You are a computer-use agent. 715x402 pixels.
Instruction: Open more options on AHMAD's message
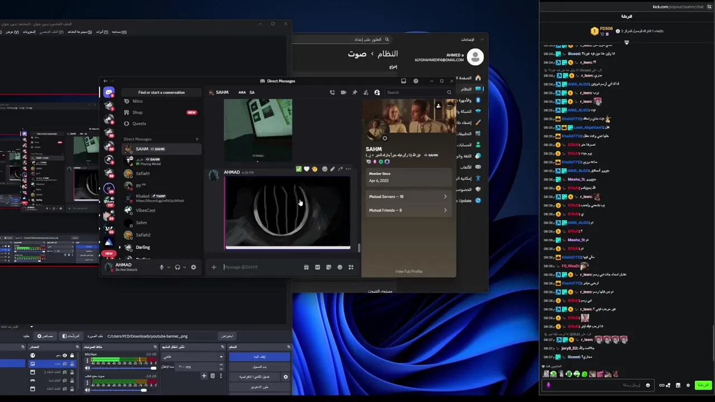(348, 169)
